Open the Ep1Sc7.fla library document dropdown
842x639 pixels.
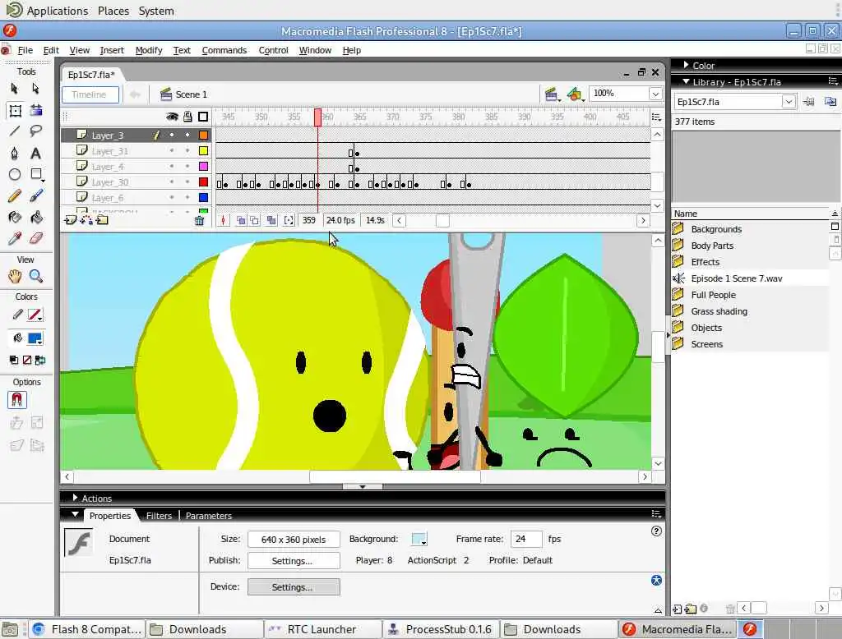pyautogui.click(x=789, y=102)
